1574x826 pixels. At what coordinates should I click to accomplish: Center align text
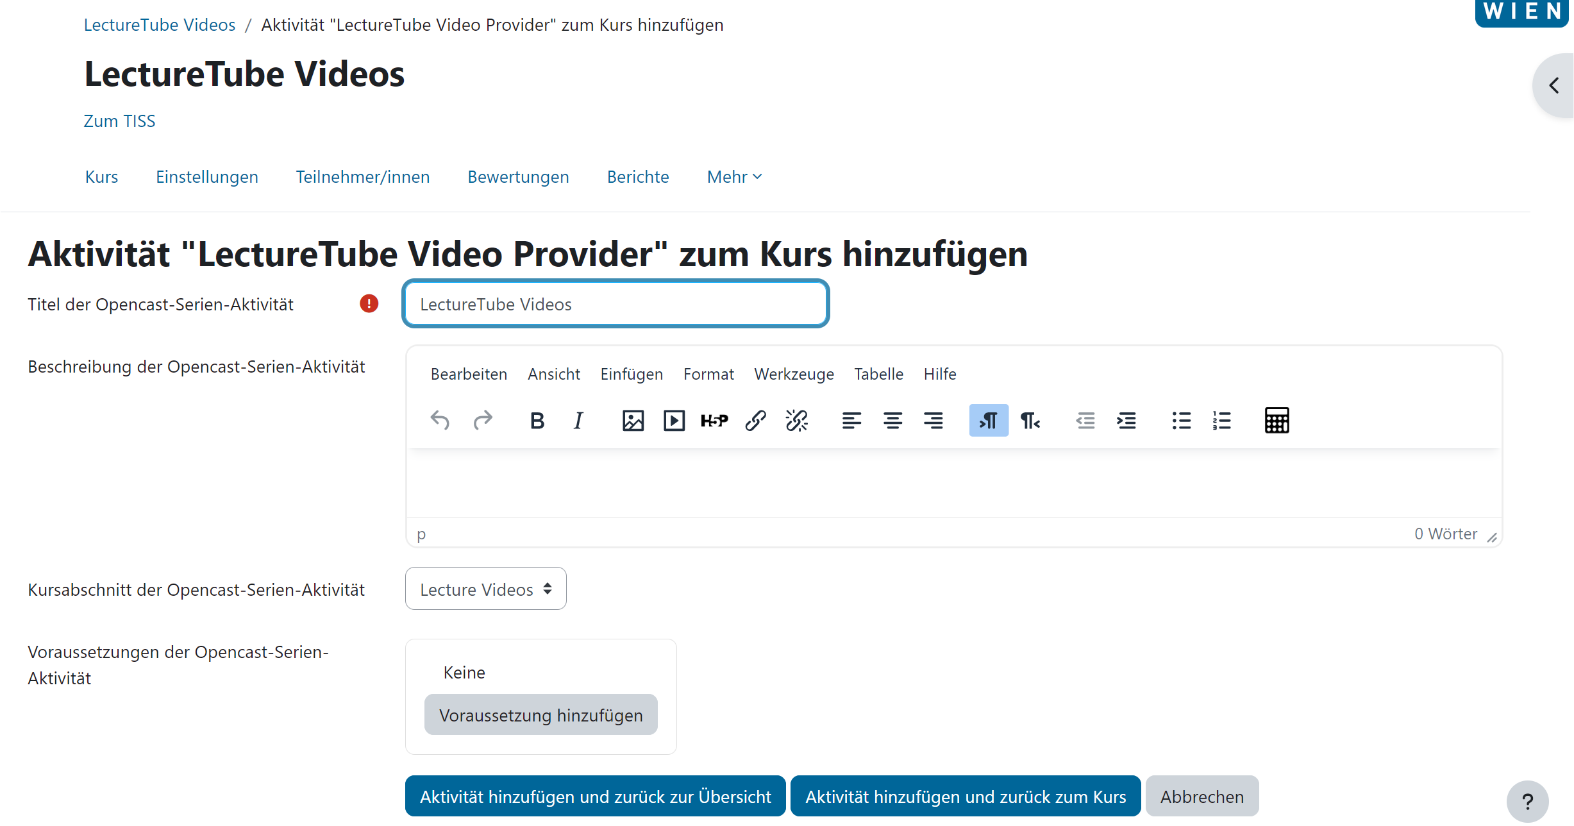click(x=892, y=421)
